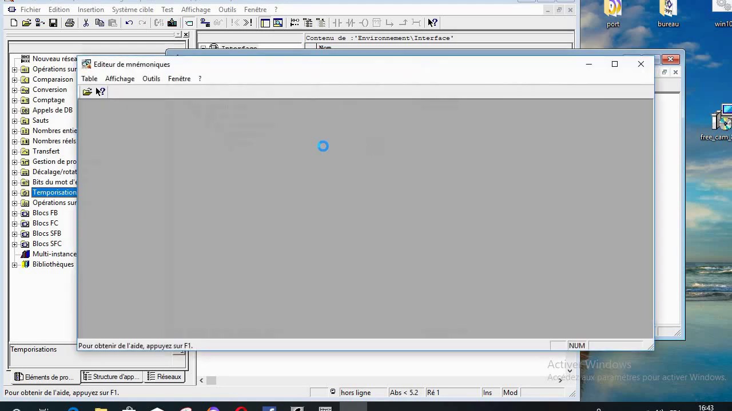Image resolution: width=732 pixels, height=411 pixels.
Task: Insert an output coil
Action: pos(364,23)
